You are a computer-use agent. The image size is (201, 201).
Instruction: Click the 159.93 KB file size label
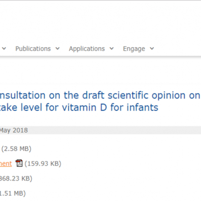(43, 163)
